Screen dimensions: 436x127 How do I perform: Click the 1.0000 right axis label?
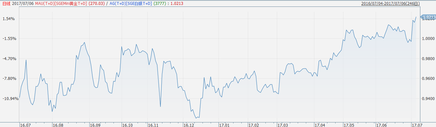[428, 39]
